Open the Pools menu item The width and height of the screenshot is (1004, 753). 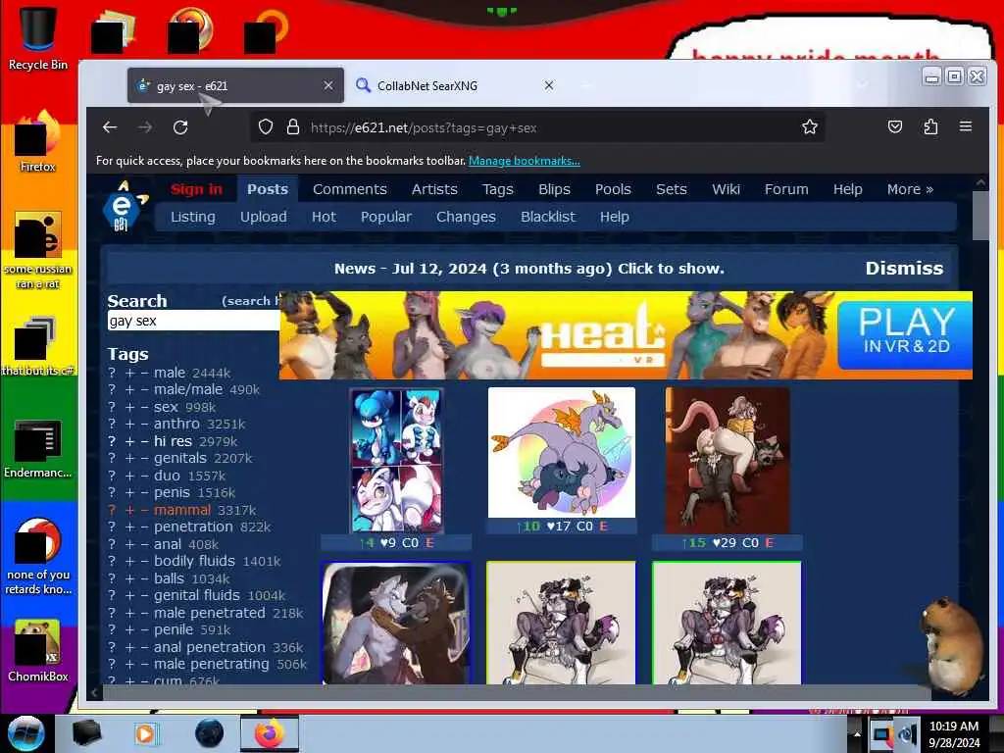coord(613,189)
